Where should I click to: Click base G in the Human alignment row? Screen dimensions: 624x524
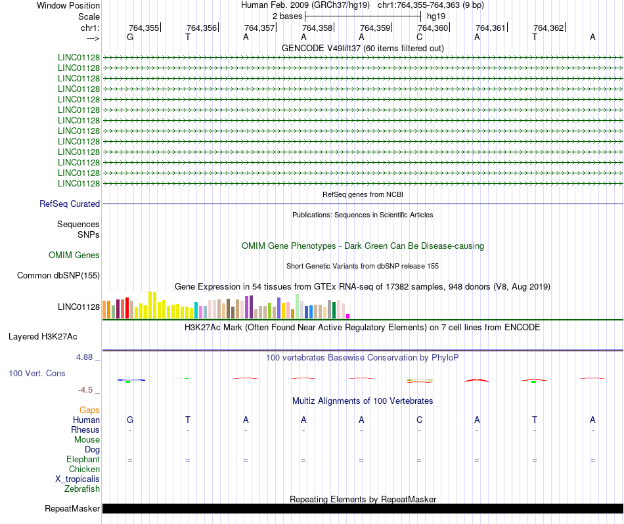click(130, 420)
